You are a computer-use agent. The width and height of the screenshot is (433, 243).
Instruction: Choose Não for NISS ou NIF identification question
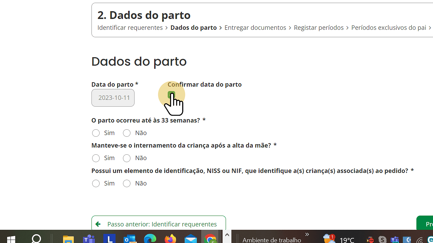point(127,183)
